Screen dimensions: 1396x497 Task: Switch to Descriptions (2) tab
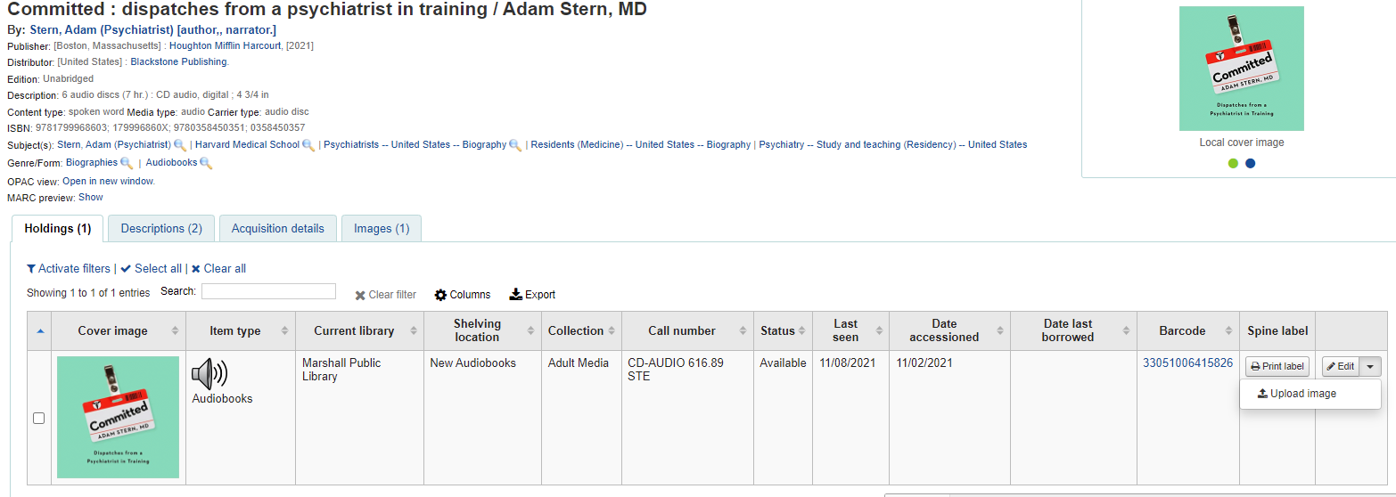[161, 229]
